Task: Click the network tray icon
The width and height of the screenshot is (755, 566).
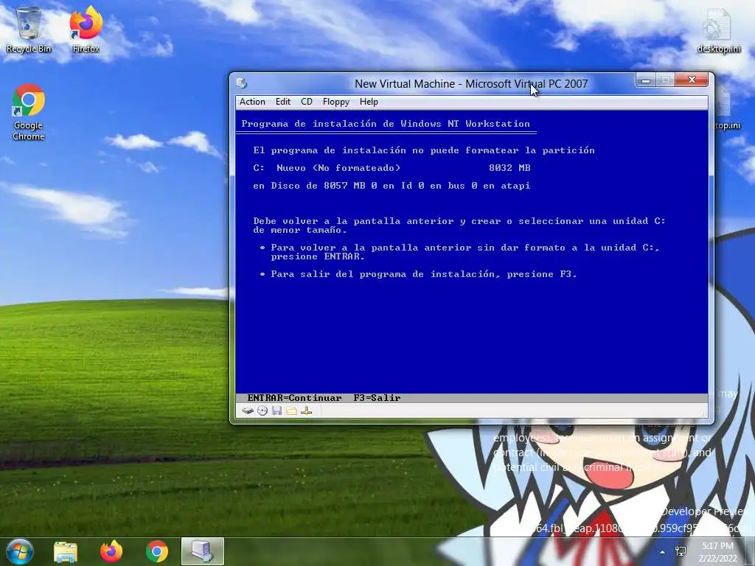Action: pos(681,551)
